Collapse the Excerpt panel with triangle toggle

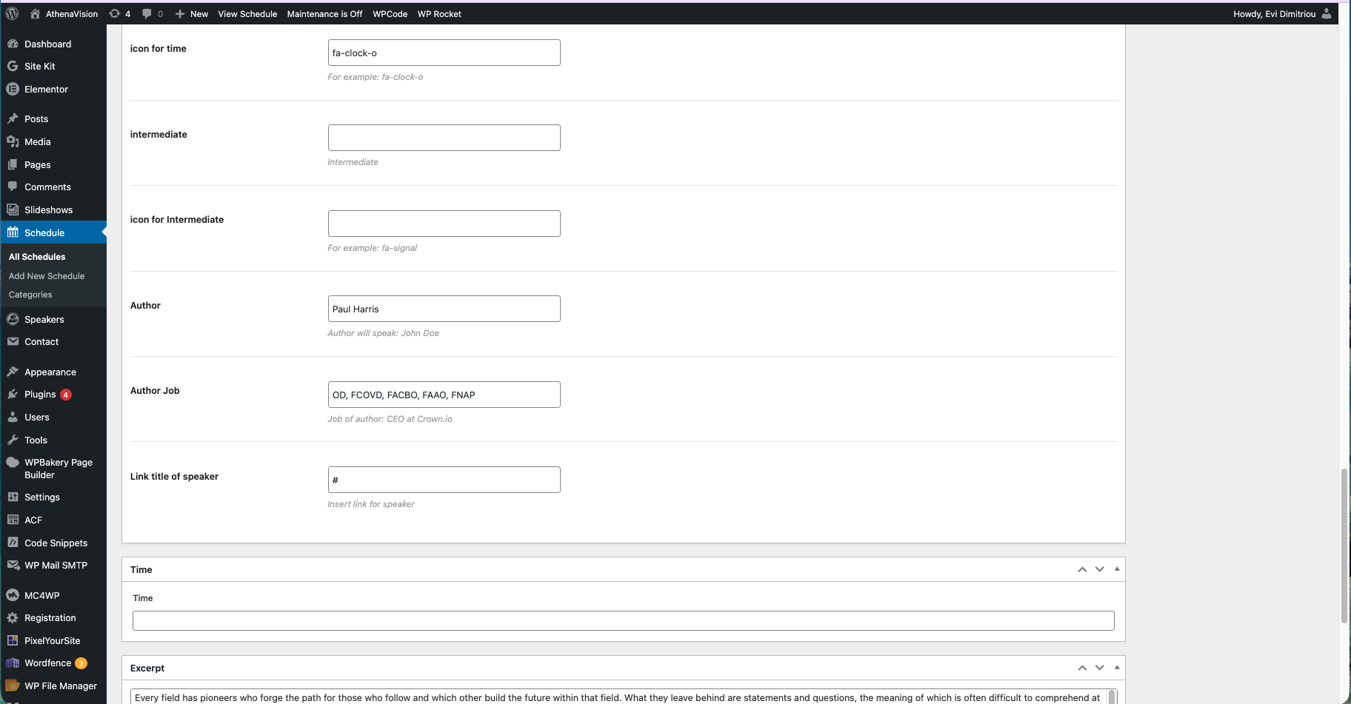(1117, 668)
